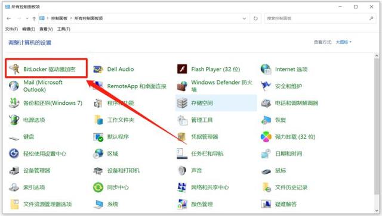This screenshot has height=216, width=382.
Task: Open 安全和维护 flag icon
Action: (266, 86)
